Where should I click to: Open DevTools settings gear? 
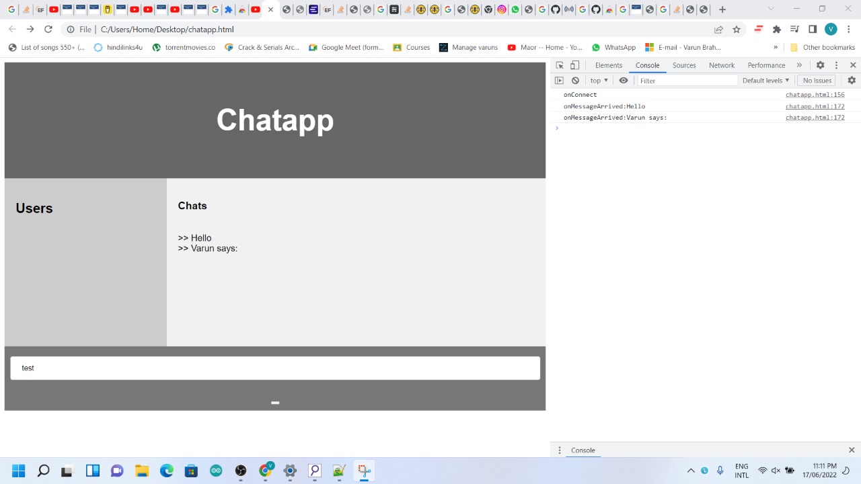coord(820,65)
